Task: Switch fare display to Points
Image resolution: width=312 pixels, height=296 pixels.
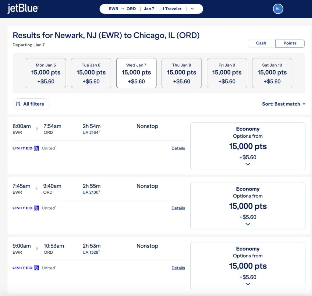Action: (290, 43)
